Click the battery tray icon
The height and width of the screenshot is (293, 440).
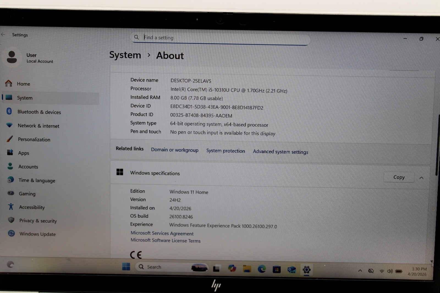pos(399,271)
